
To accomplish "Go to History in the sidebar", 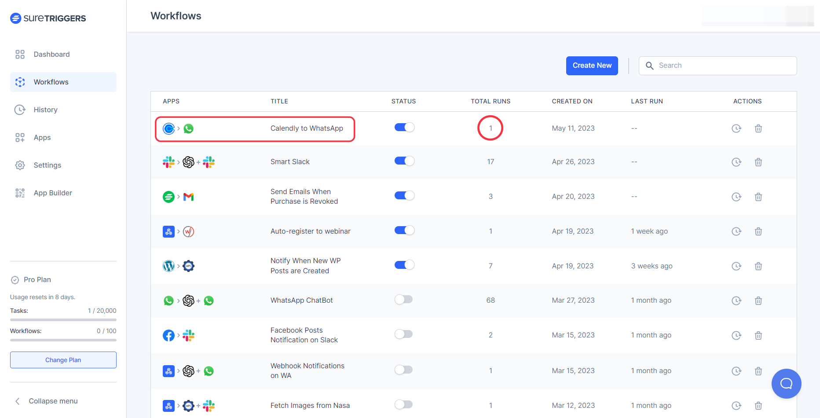I will pos(45,110).
